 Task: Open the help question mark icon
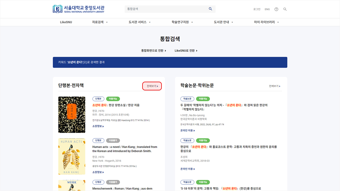[276, 9]
